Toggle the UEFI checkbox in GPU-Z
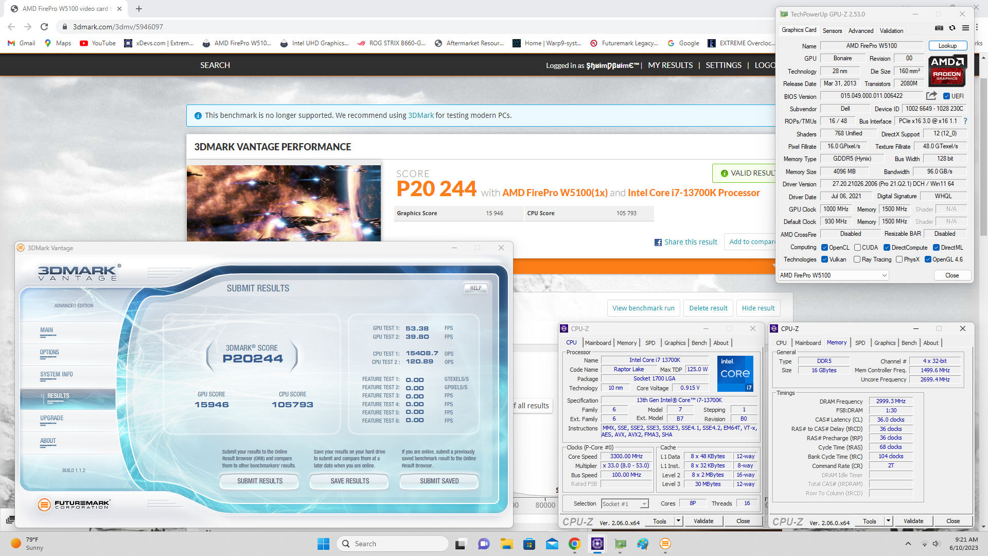Viewport: 988px width, 556px height. click(x=946, y=96)
